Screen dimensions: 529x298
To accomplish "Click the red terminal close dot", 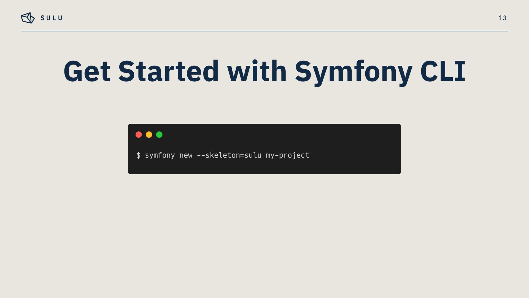I will pyautogui.click(x=139, y=135).
